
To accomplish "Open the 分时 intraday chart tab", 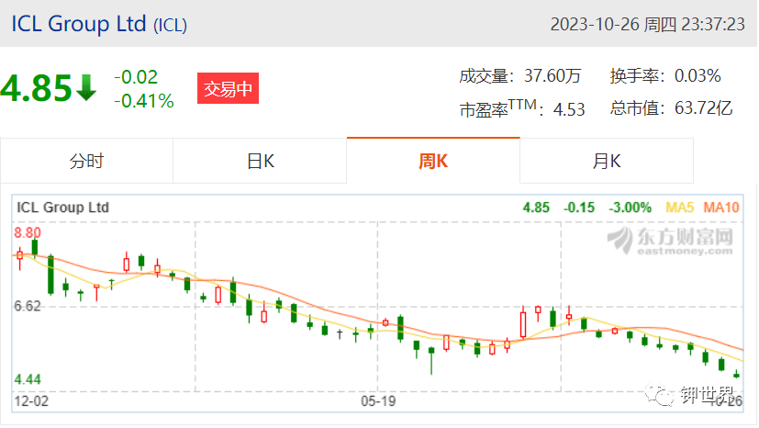I will pos(86,162).
